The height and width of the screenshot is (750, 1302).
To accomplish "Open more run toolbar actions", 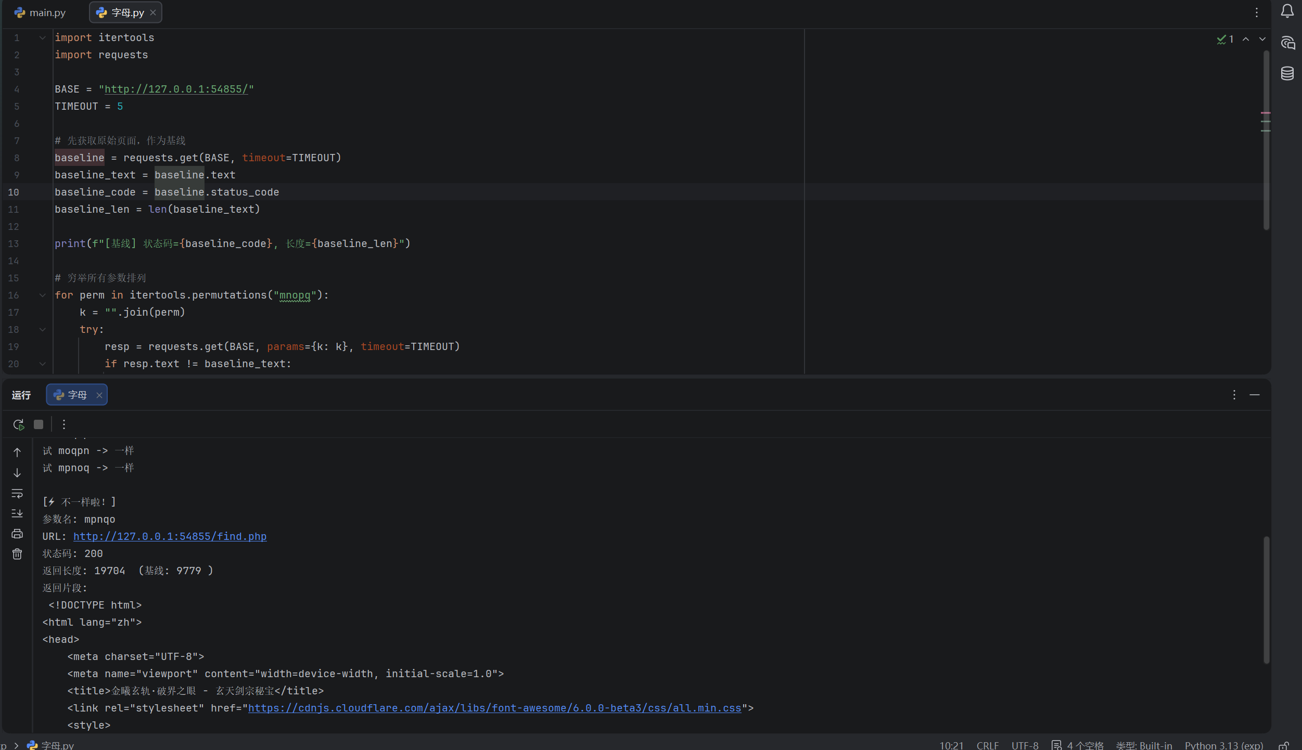I will point(64,424).
